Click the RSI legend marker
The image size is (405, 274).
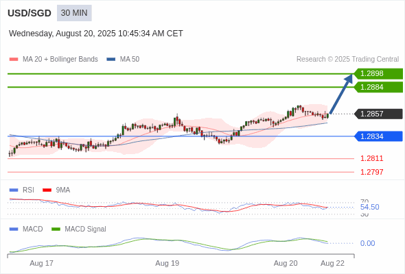(x=14, y=190)
